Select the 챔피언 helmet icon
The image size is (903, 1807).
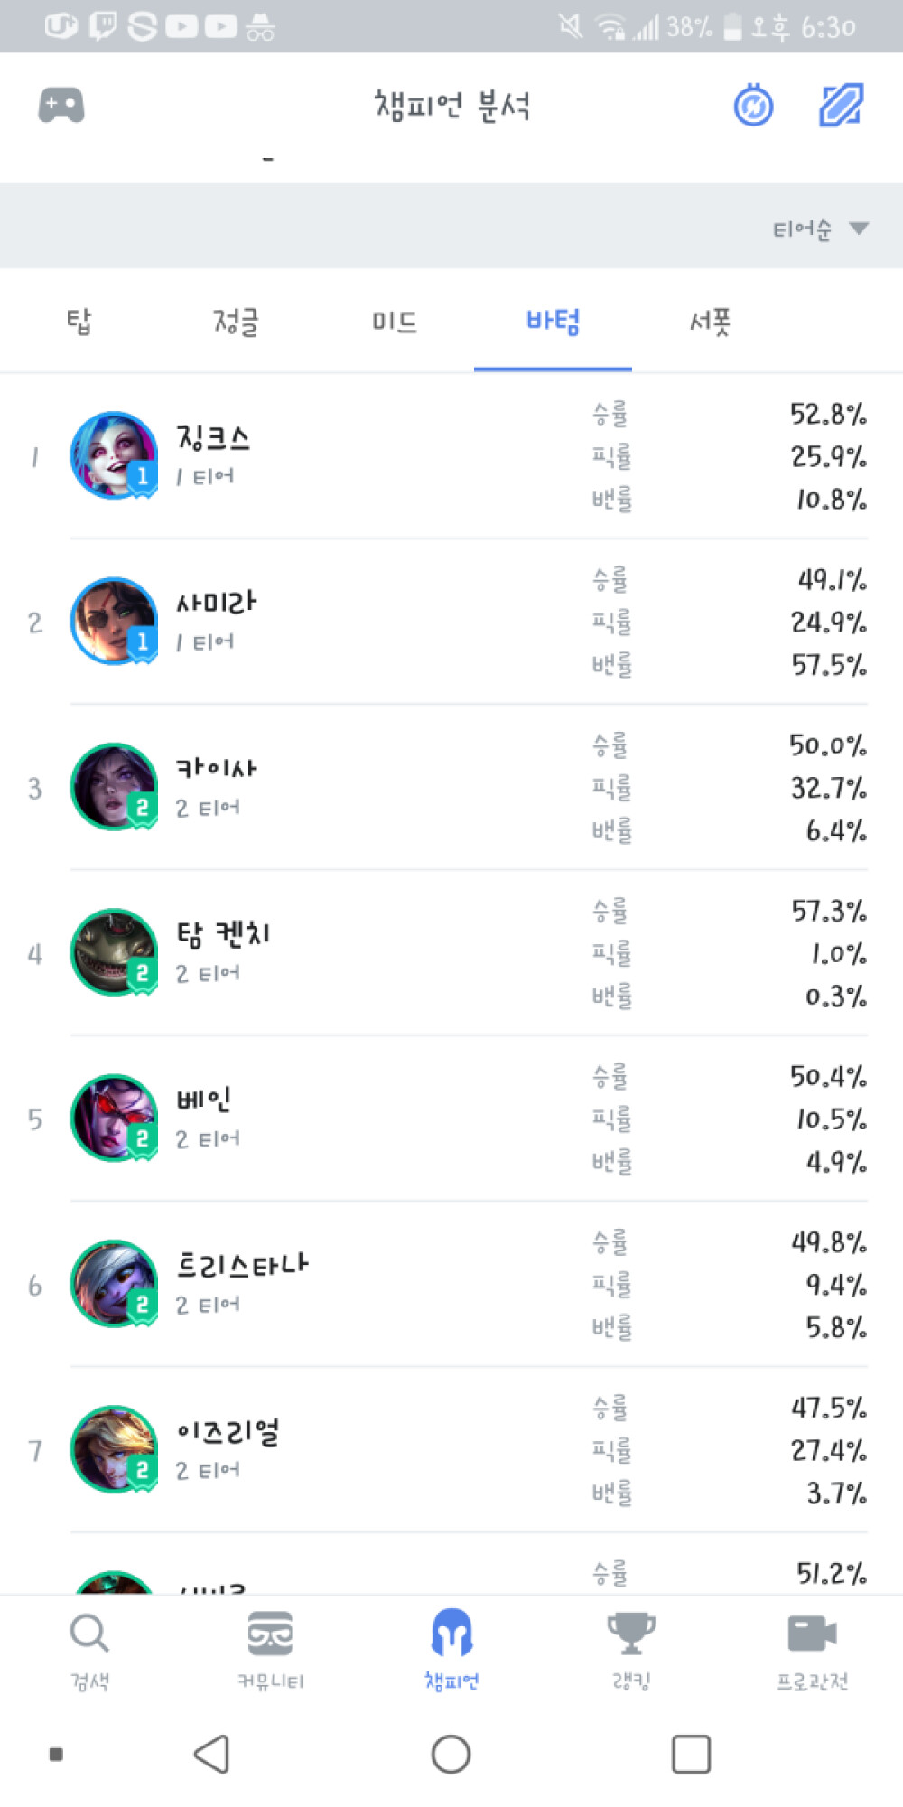point(451,1633)
